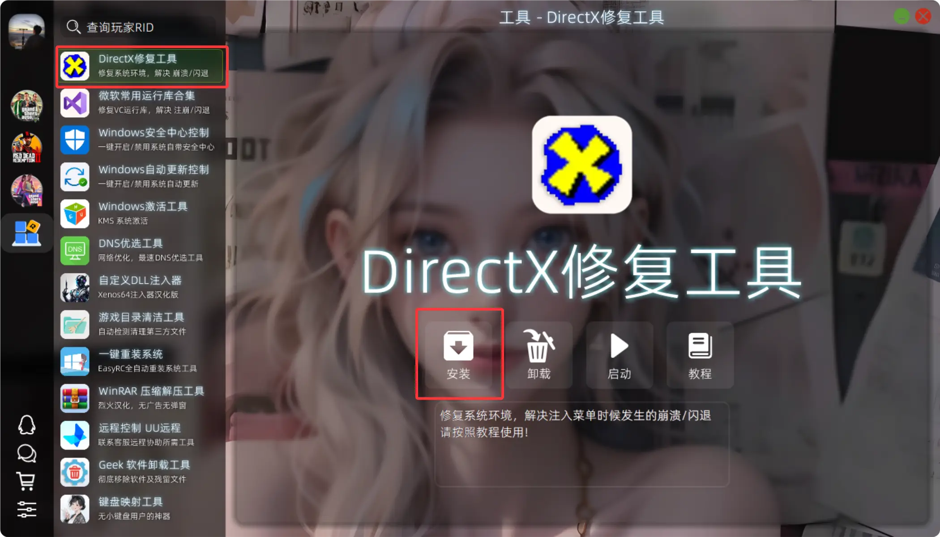The height and width of the screenshot is (537, 940).
Task: Click the 查询玩家RID search field
Action: click(x=139, y=27)
